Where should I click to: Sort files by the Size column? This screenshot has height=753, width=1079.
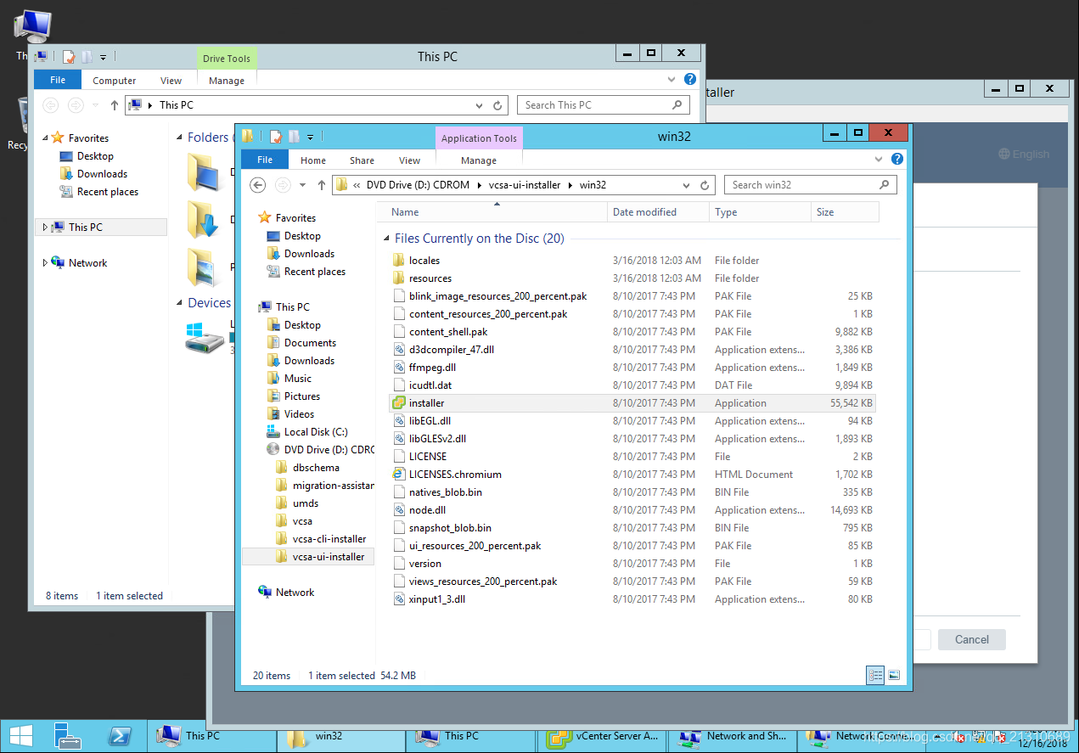click(x=845, y=212)
